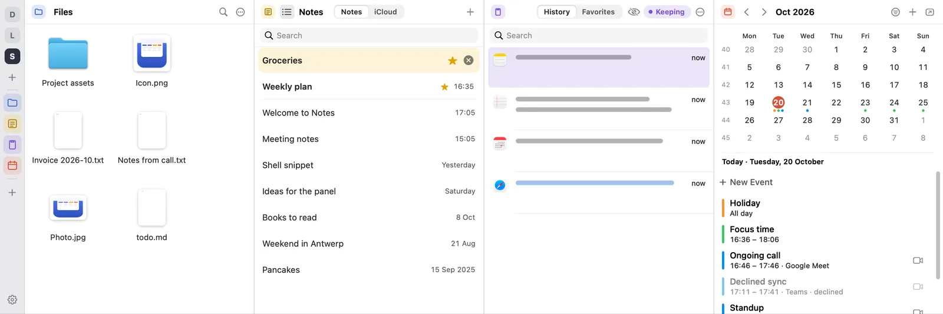Add calendar event with header plus
943x314 pixels.
(912, 12)
